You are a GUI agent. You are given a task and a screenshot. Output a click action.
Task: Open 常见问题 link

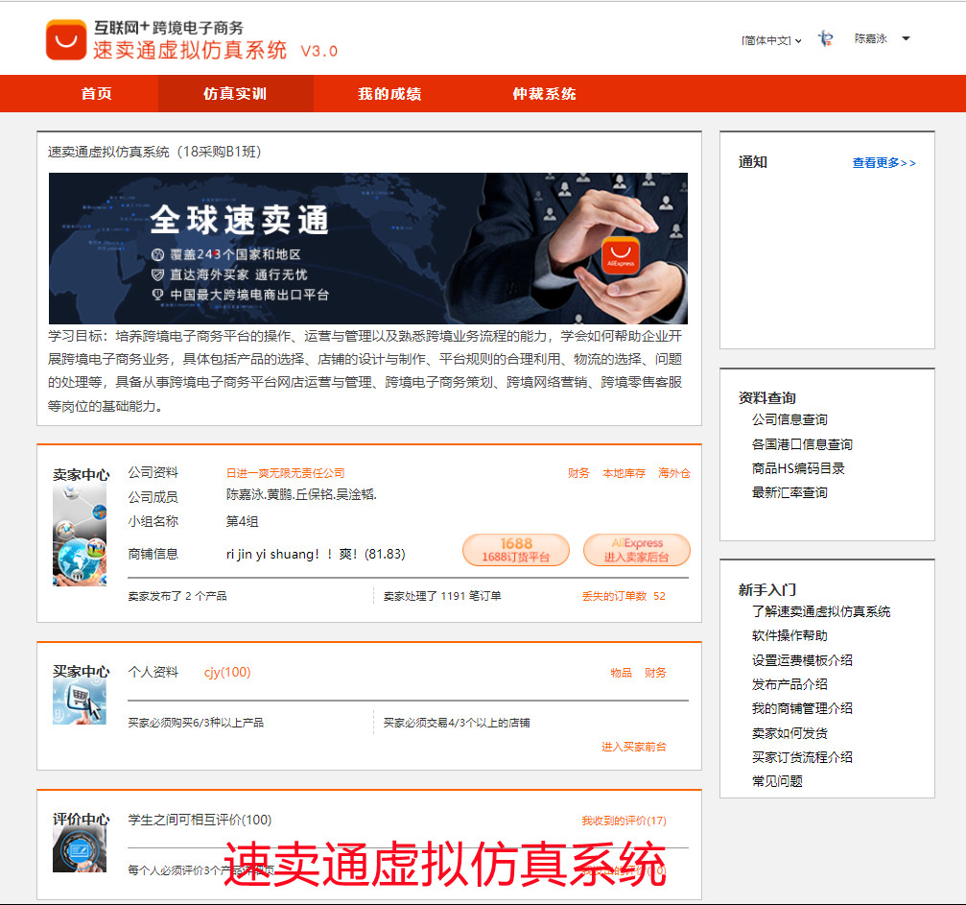[x=777, y=781]
